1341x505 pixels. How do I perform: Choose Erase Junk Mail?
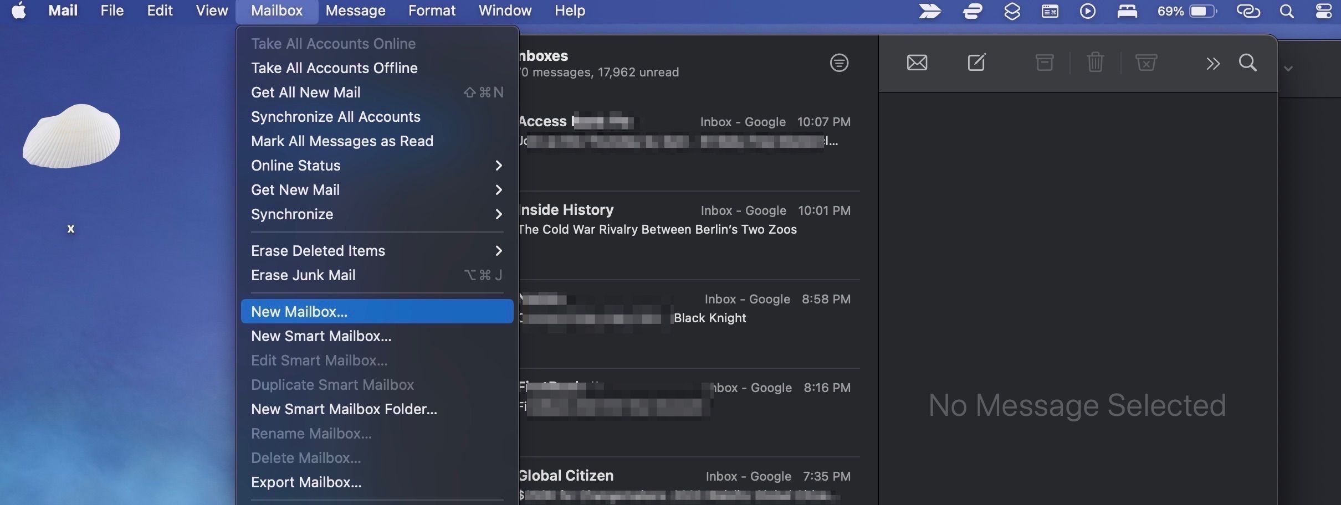point(377,275)
